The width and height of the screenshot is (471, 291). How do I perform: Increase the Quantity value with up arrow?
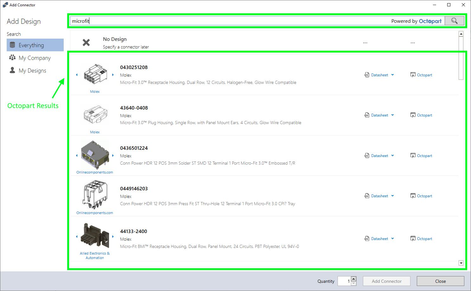pos(354,279)
